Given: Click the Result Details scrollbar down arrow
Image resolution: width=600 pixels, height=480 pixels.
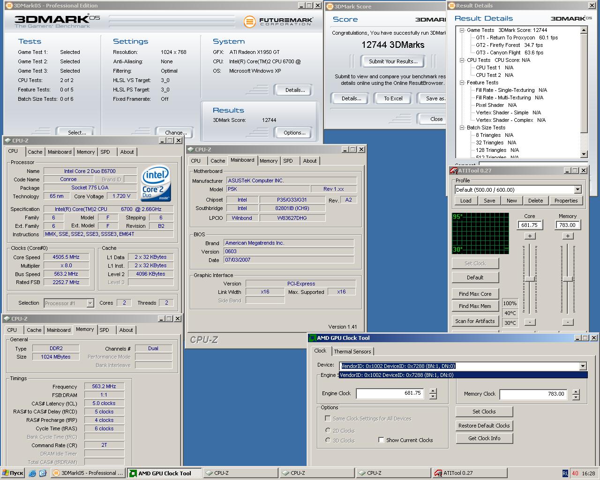Looking at the screenshot, I should [584, 154].
